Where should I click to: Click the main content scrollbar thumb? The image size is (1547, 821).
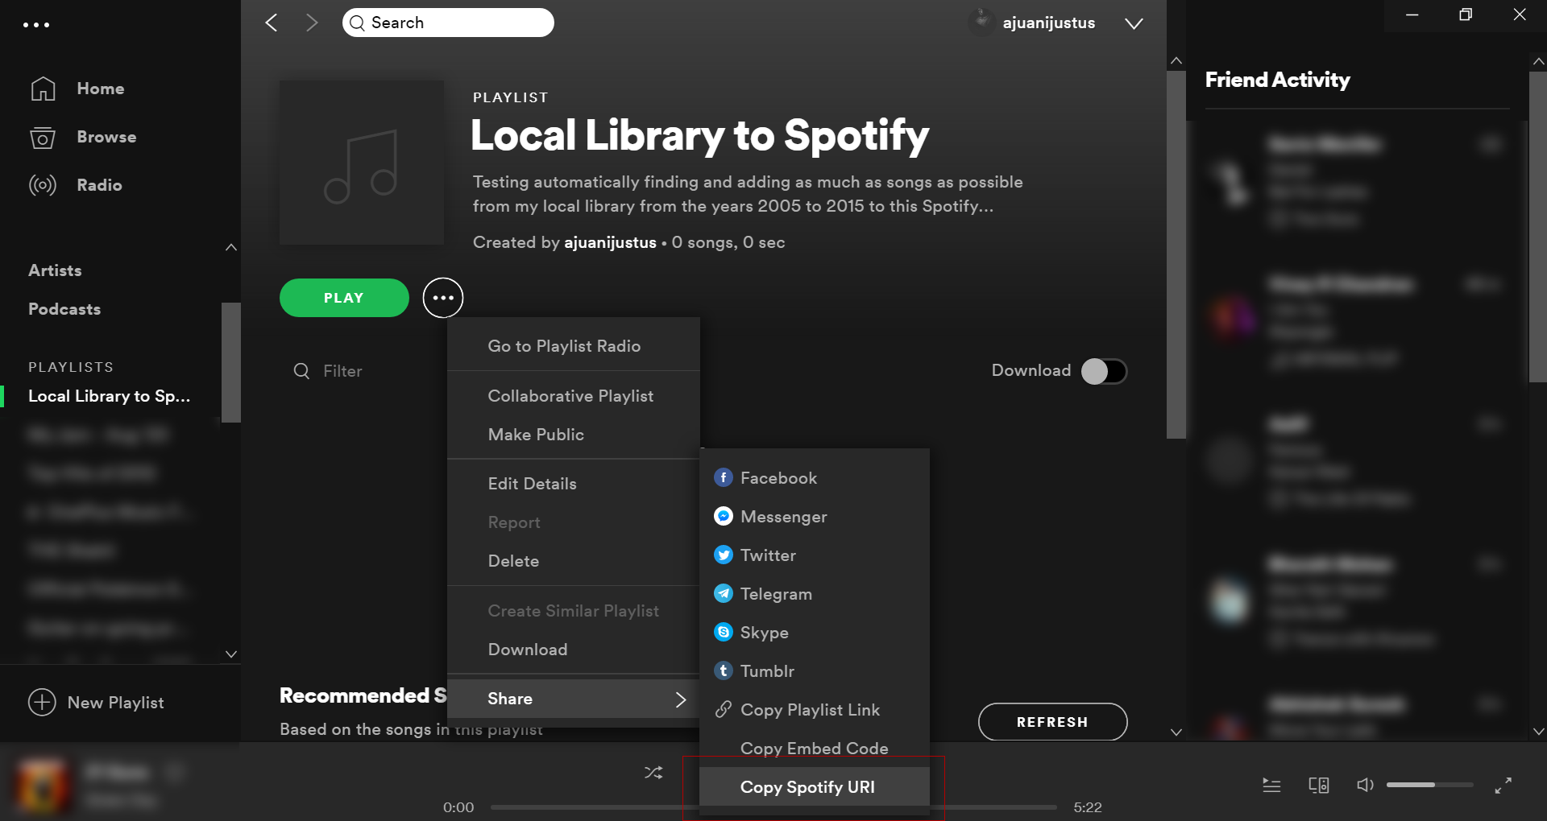click(x=1176, y=254)
